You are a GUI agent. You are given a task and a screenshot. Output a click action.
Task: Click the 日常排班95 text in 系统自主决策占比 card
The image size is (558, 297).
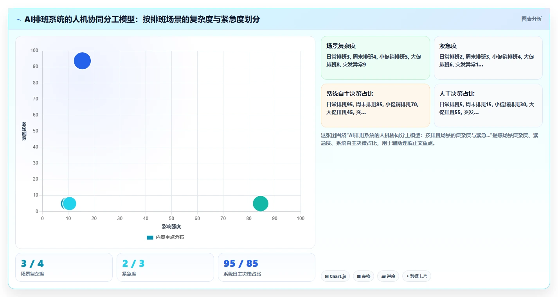point(340,104)
